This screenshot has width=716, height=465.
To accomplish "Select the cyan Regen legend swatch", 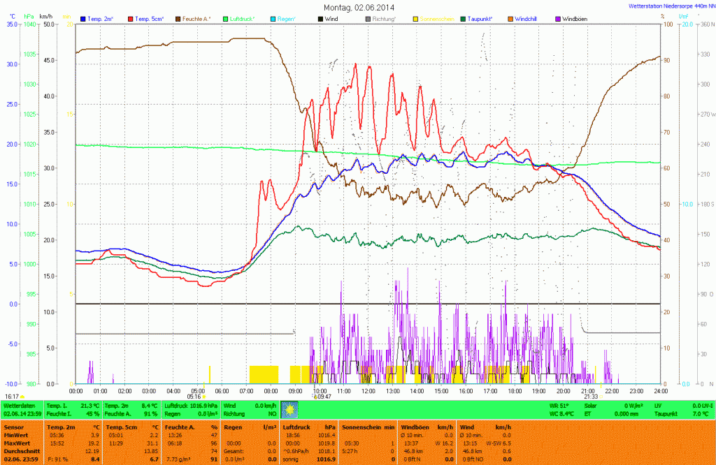I will pyautogui.click(x=273, y=17).
